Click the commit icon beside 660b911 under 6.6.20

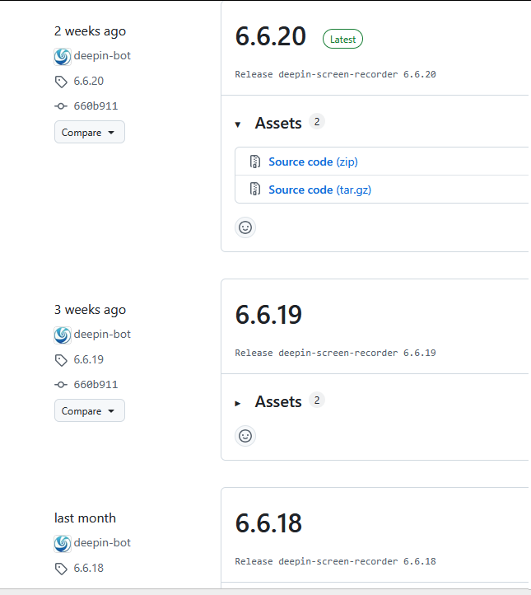coord(61,105)
